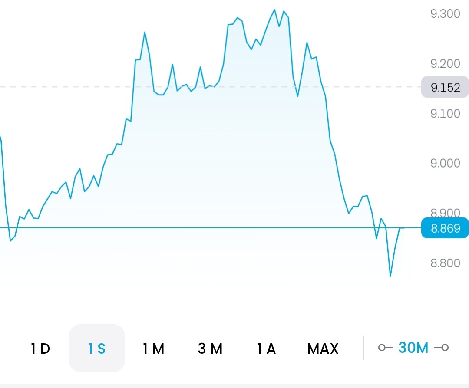The image size is (469, 388).
Task: Select the 1D time range tab
Action: 40,349
